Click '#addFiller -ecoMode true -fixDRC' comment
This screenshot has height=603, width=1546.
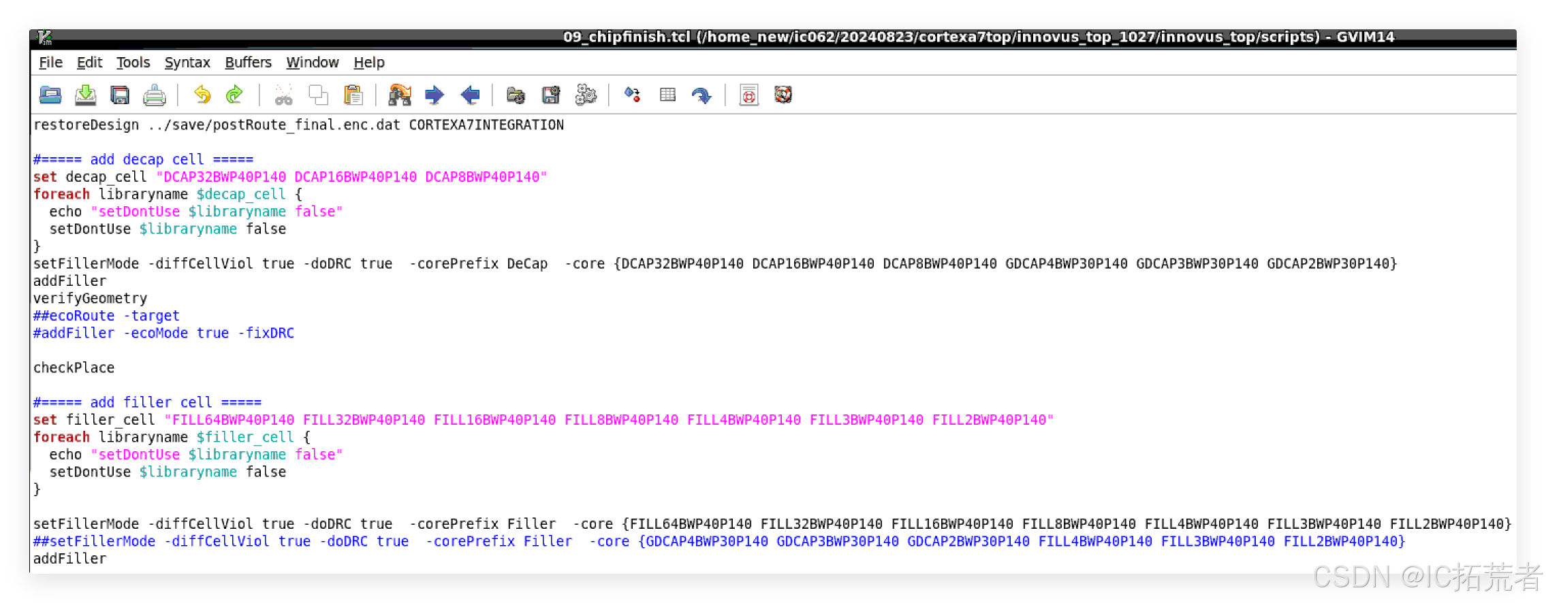(x=163, y=333)
